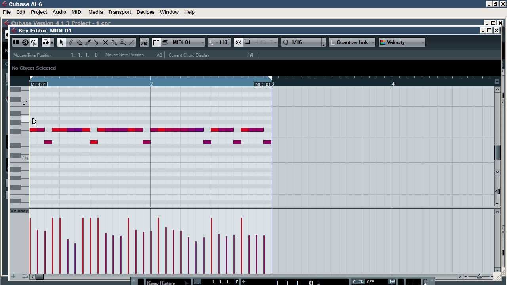This screenshot has height=285, width=507.
Task: Toggle Snap on/off icon
Action: (238, 42)
